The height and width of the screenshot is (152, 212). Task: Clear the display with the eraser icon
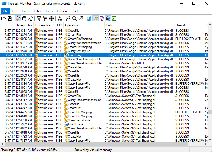coord(31,18)
